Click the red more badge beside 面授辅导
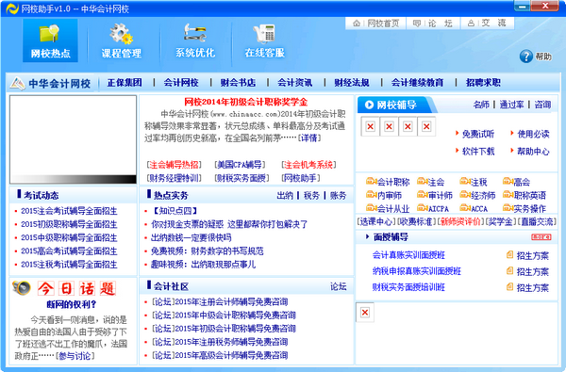566x372 pixels. pyautogui.click(x=541, y=236)
